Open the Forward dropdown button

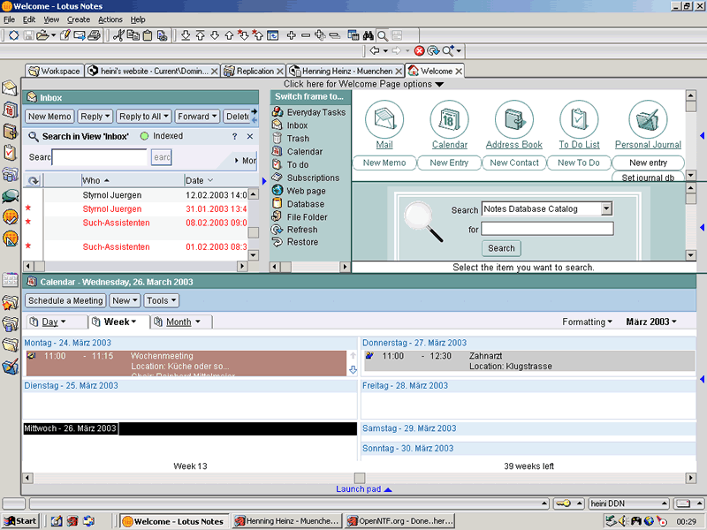click(x=197, y=117)
